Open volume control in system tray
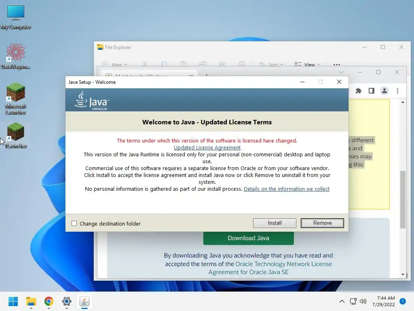Viewport: 414px width, 311px height. (x=363, y=301)
